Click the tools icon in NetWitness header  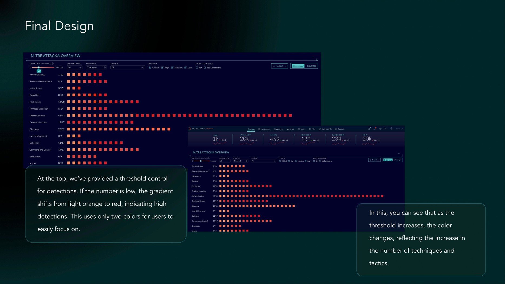[x=385, y=128]
